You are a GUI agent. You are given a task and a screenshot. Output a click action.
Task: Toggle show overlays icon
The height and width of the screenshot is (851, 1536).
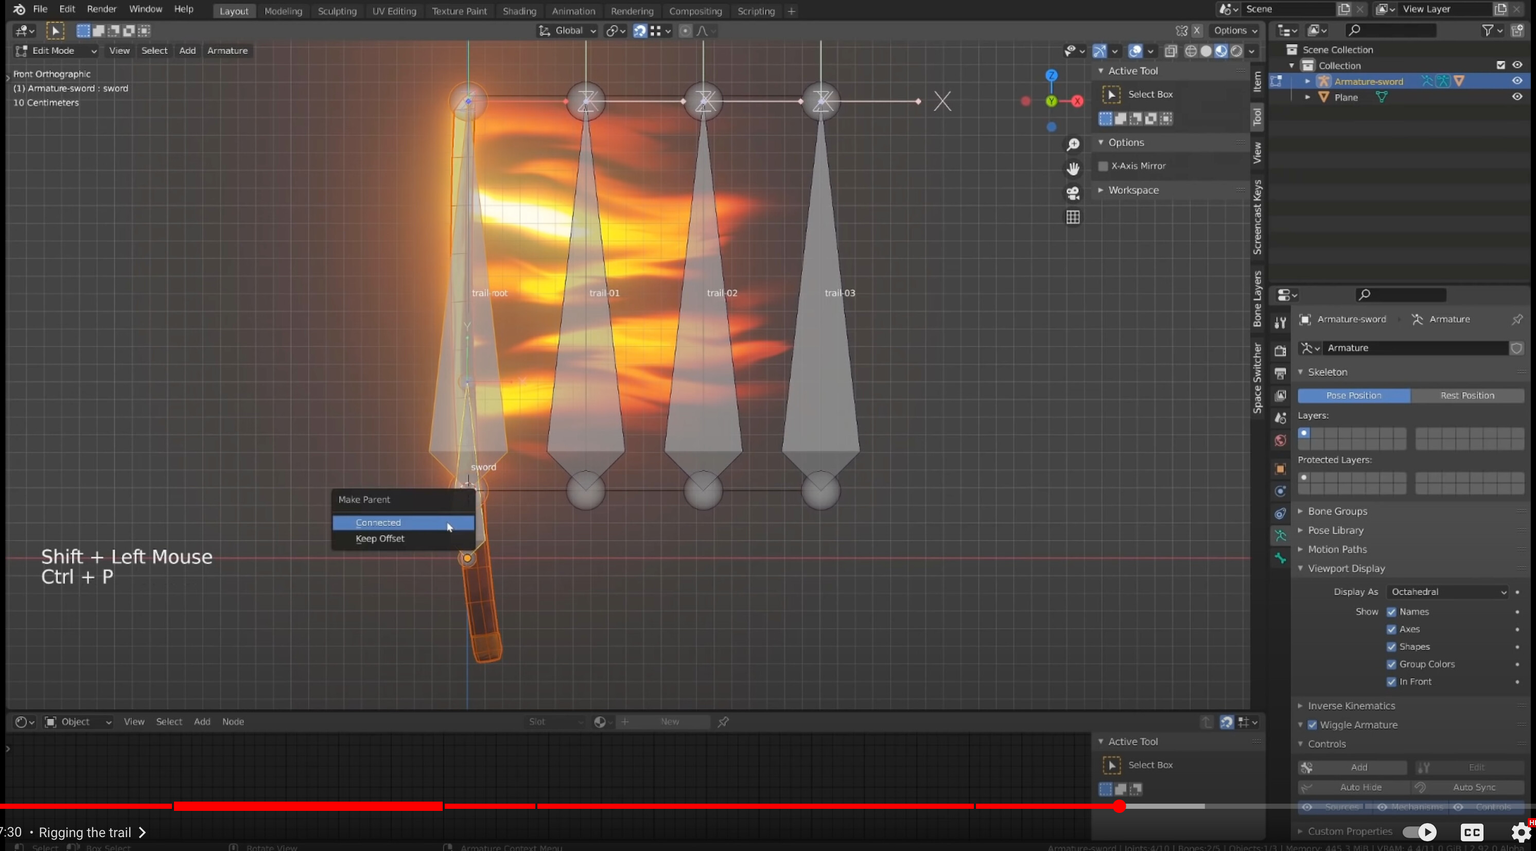1136,51
